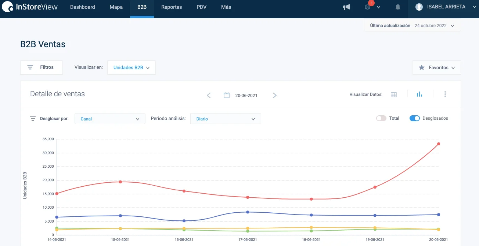
Task: Open settings gear with red alert
Action: 368,7
